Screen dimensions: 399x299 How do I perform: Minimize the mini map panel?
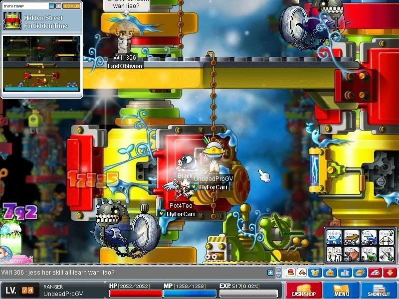coord(52,6)
